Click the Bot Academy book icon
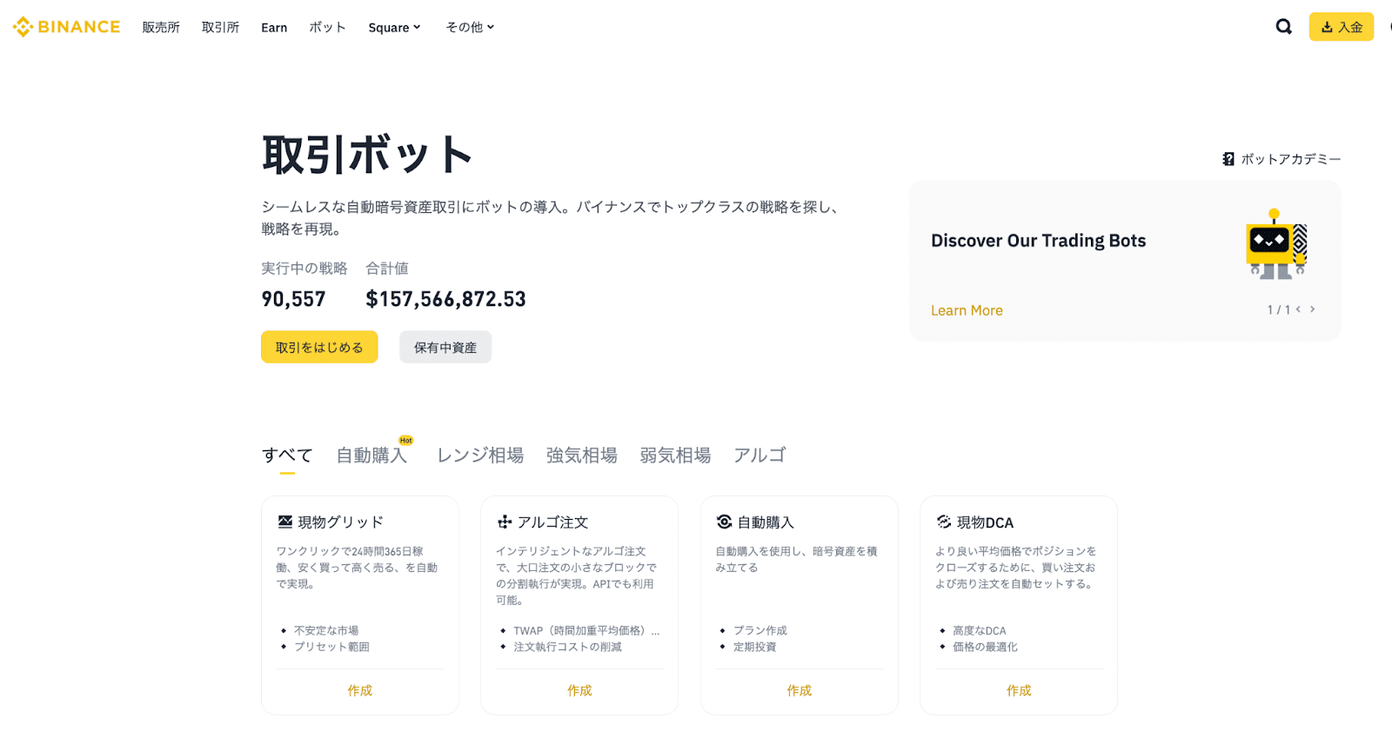The height and width of the screenshot is (751, 1392). tap(1228, 159)
